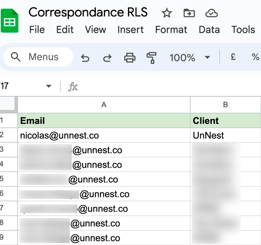Move document using the folder icon

click(x=189, y=13)
